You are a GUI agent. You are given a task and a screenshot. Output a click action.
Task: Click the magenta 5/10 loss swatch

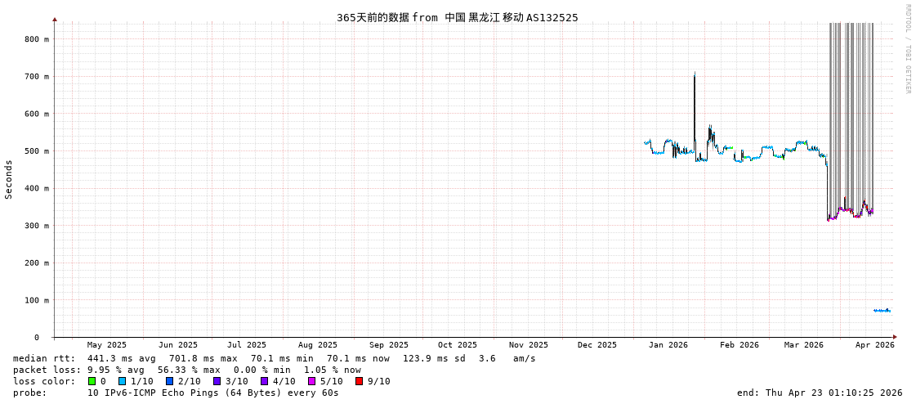[311, 381]
